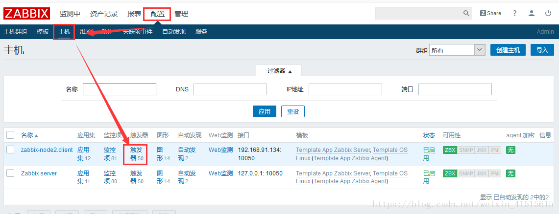
Task: Open the 管理 menu
Action: 181,14
